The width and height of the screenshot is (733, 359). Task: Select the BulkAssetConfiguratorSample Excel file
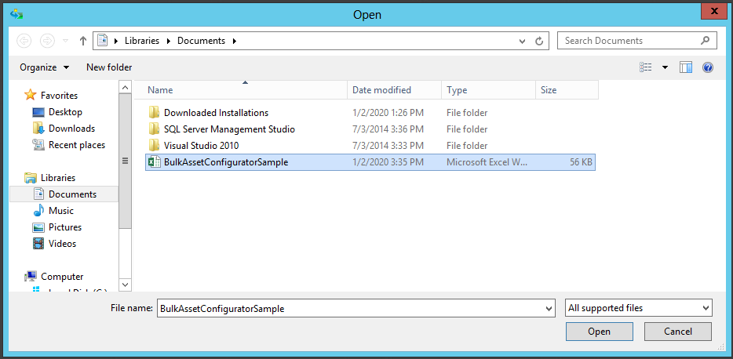coord(226,162)
